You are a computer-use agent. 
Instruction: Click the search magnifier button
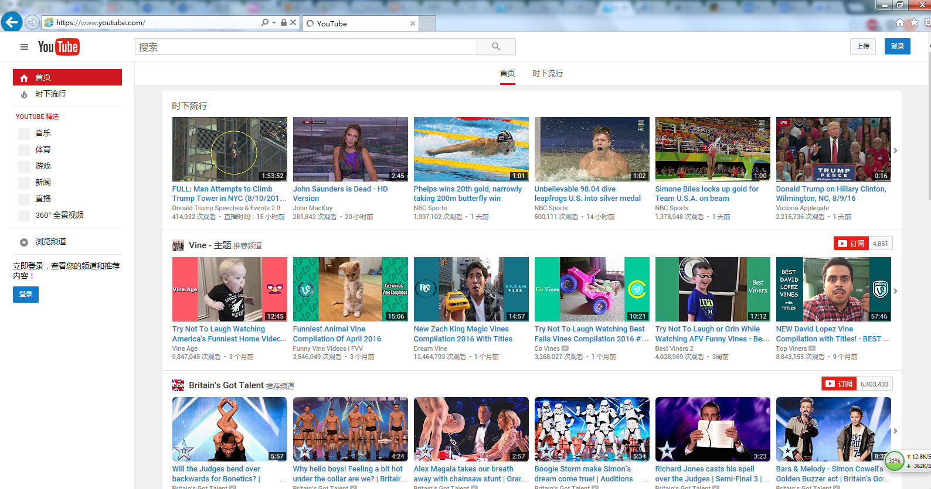click(x=496, y=47)
